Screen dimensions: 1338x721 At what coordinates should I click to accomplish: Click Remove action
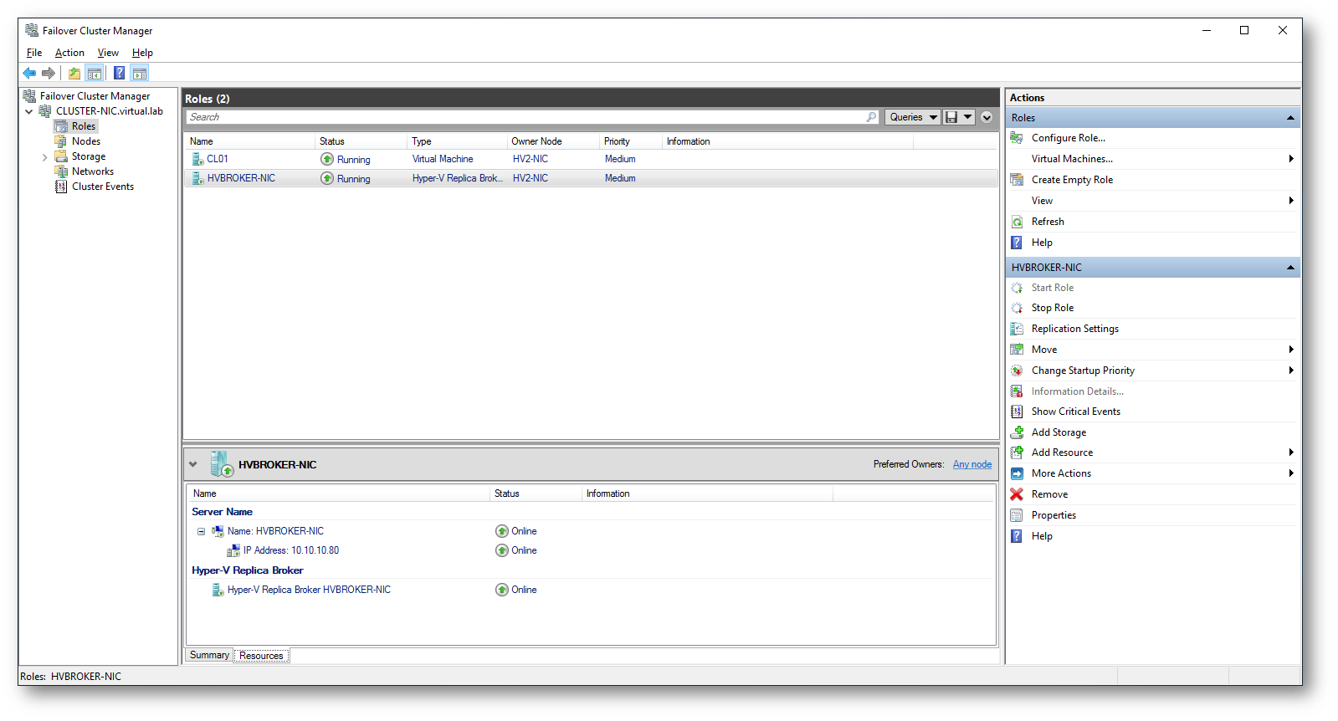[x=1049, y=494]
